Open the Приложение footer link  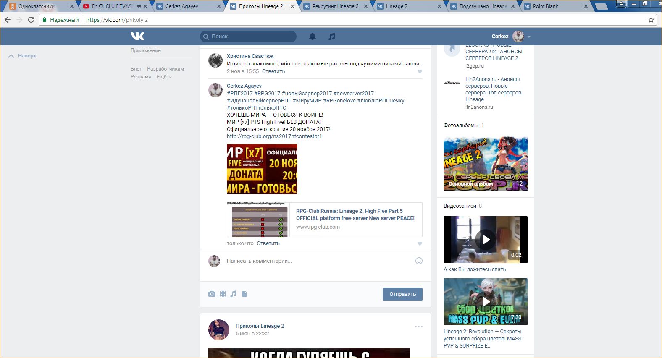coord(146,50)
